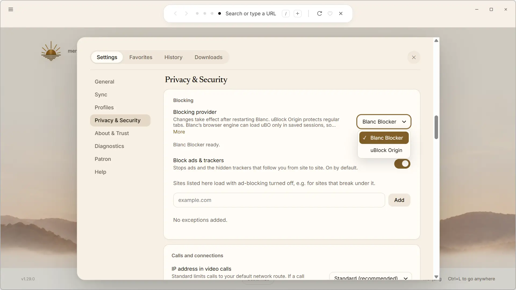Click the Blanc Blocker ready status text
516x290 pixels.
(x=196, y=145)
